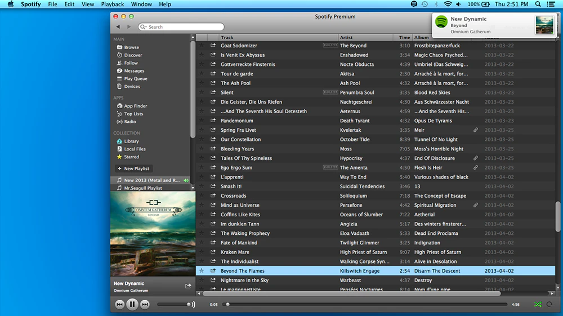Select the Bleeding Years track row
This screenshot has width=563, height=316.
tap(375, 149)
